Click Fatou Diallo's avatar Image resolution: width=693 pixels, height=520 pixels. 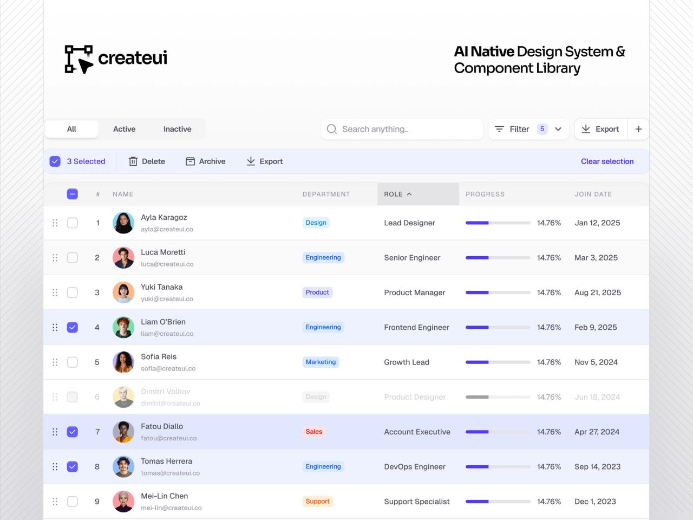pyautogui.click(x=123, y=432)
